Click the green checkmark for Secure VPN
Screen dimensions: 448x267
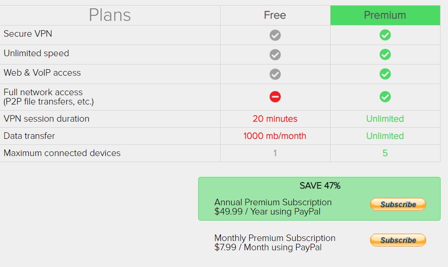coord(385,35)
